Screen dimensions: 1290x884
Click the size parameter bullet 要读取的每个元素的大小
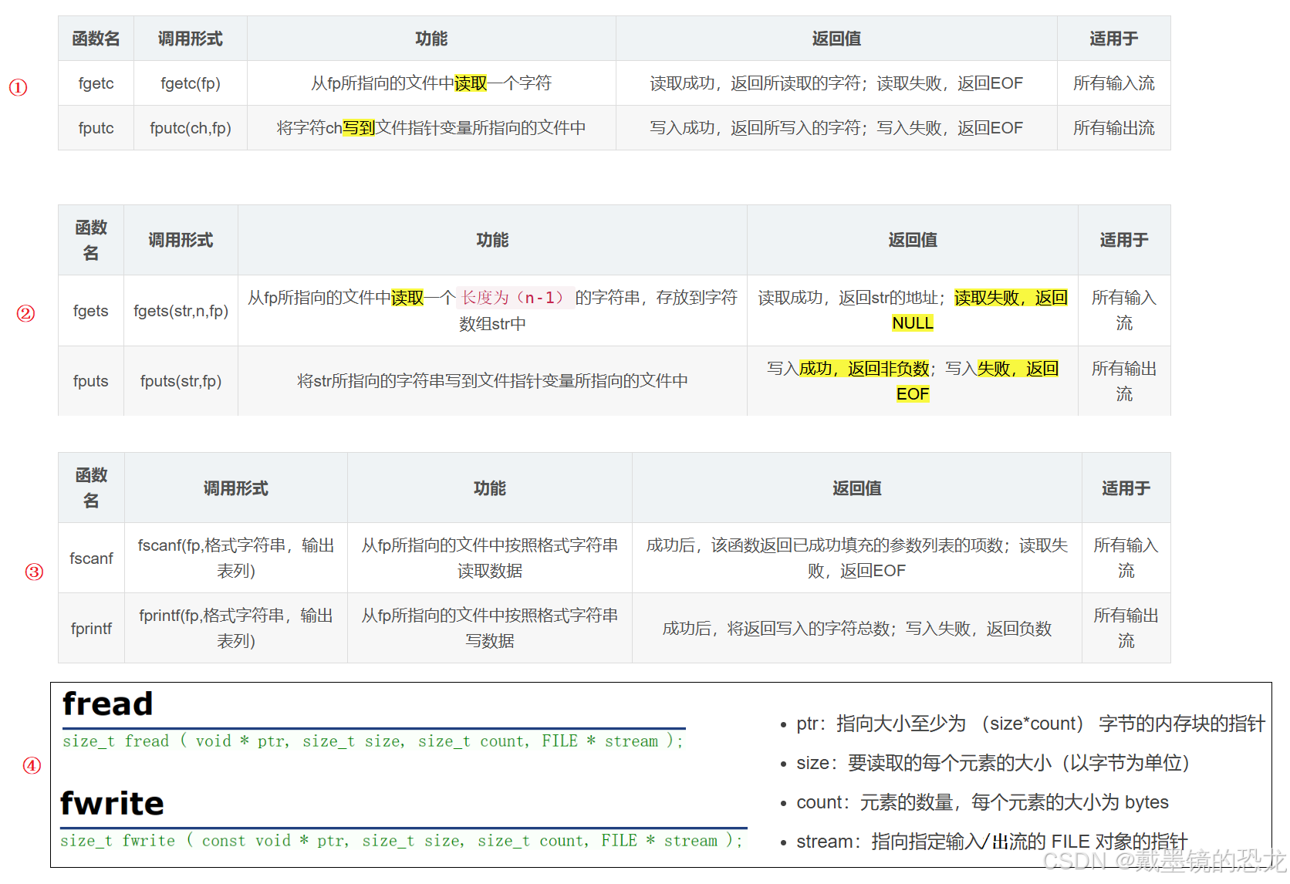[x=994, y=763]
